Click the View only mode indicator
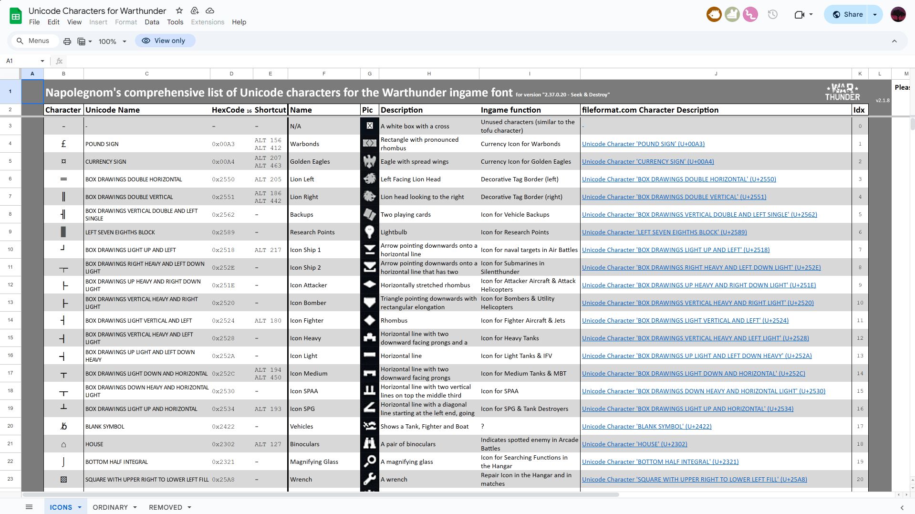The width and height of the screenshot is (915, 514). point(165,41)
